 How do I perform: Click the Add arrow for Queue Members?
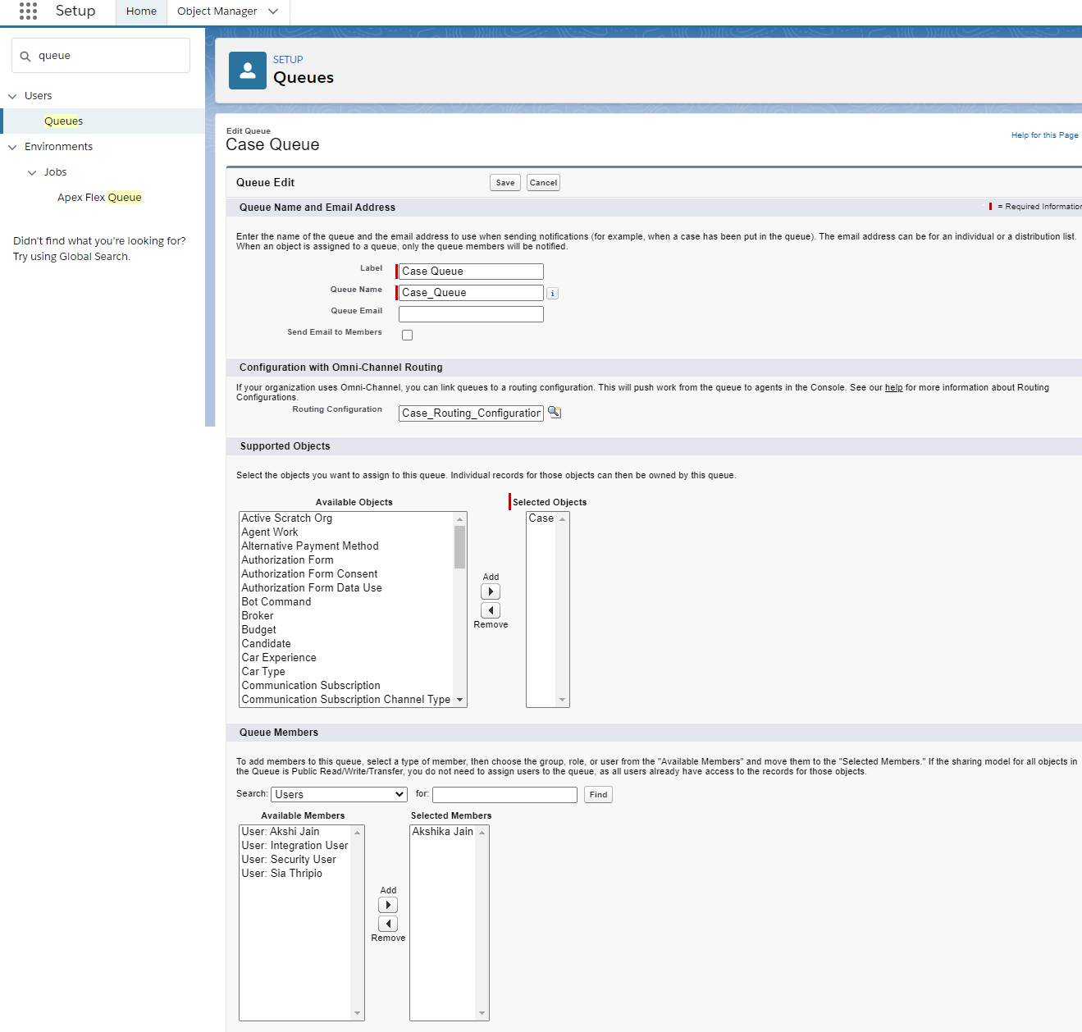388,905
